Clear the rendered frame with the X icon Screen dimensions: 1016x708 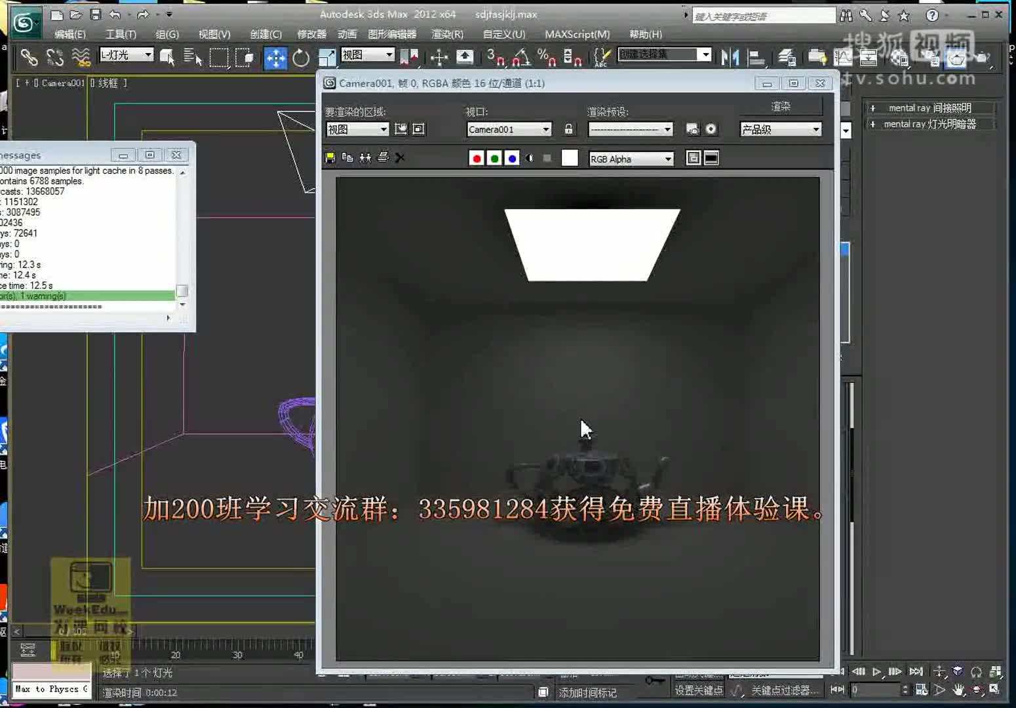pos(400,158)
